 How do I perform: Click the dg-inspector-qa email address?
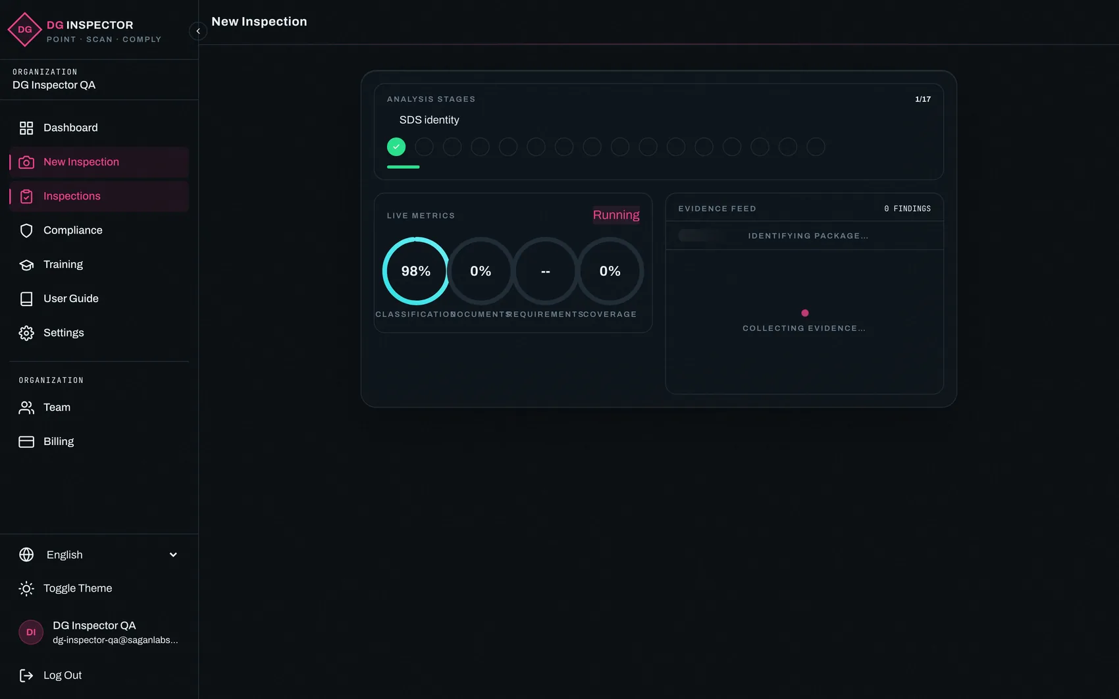click(115, 640)
